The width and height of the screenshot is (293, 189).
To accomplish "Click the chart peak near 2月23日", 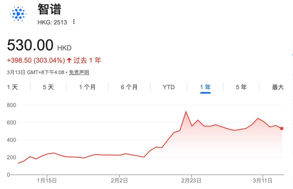I will tap(186, 111).
